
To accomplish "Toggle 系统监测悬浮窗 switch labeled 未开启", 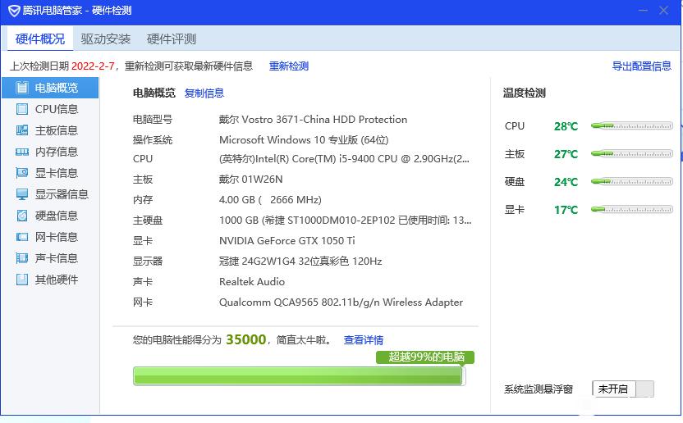I will tap(623, 389).
